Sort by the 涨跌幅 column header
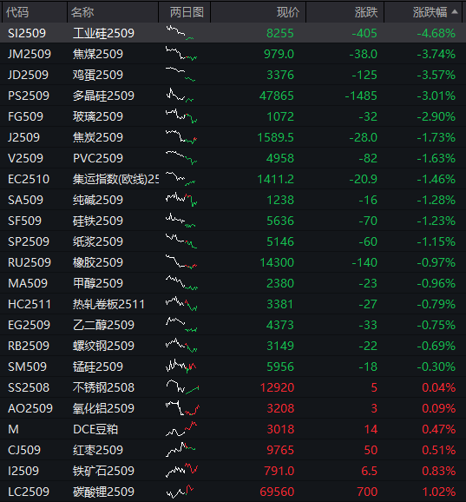The image size is (466, 502). (x=423, y=12)
